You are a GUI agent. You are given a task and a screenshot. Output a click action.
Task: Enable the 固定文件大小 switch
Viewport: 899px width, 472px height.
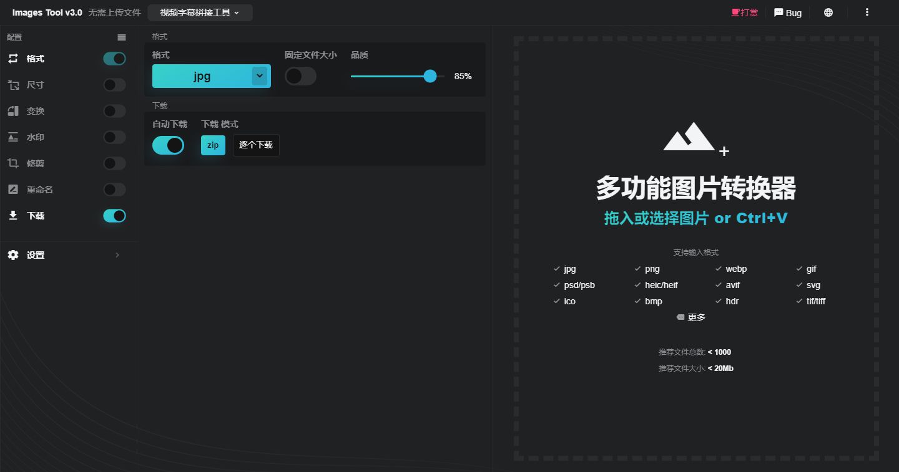pos(300,75)
